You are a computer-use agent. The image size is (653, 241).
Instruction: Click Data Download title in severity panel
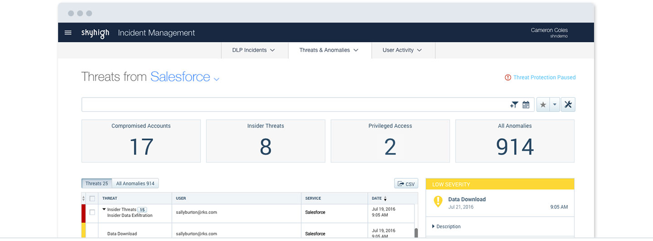(467, 199)
